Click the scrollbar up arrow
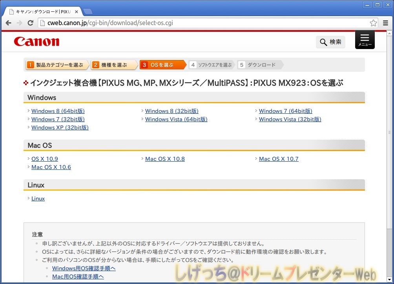 (x=389, y=33)
